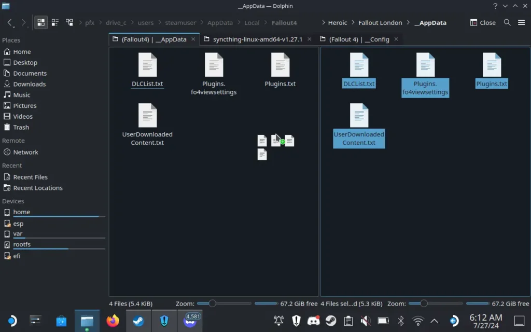This screenshot has height=332, width=531.
Task: Open Bluetooth tray icon
Action: [401, 321]
